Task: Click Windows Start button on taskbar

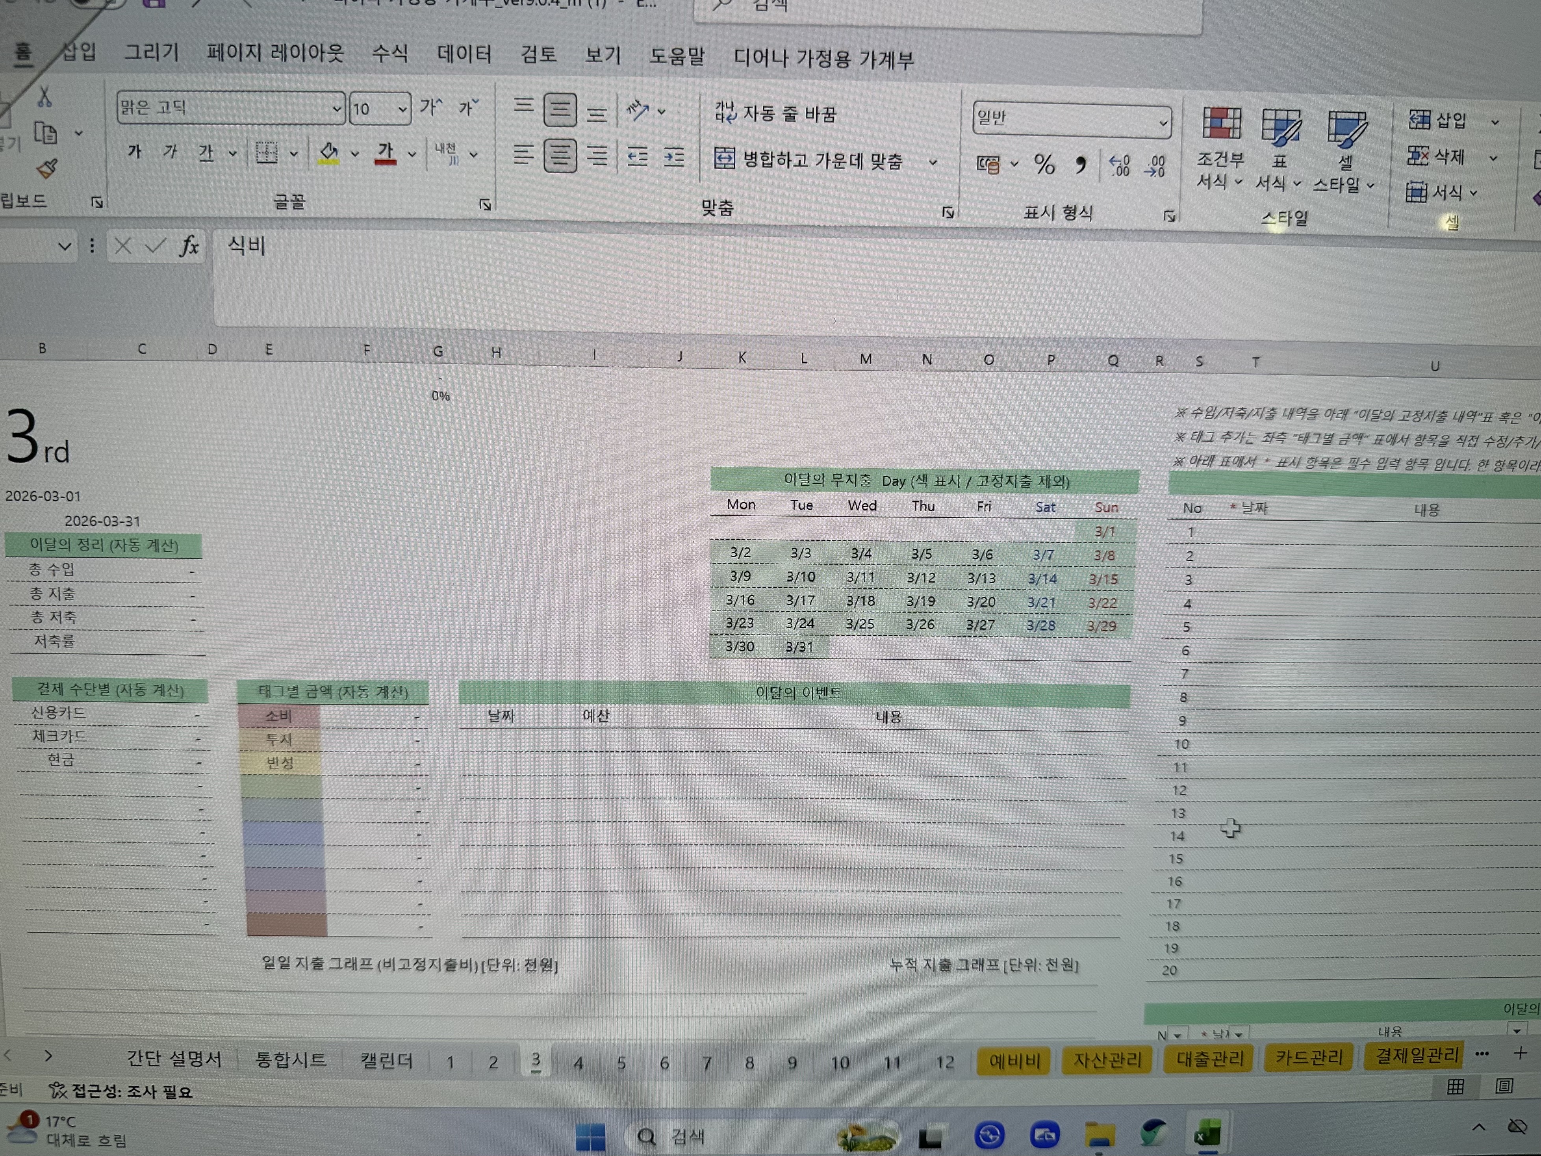Action: point(591,1137)
